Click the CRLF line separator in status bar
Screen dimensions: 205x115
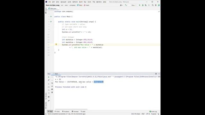(143, 114)
